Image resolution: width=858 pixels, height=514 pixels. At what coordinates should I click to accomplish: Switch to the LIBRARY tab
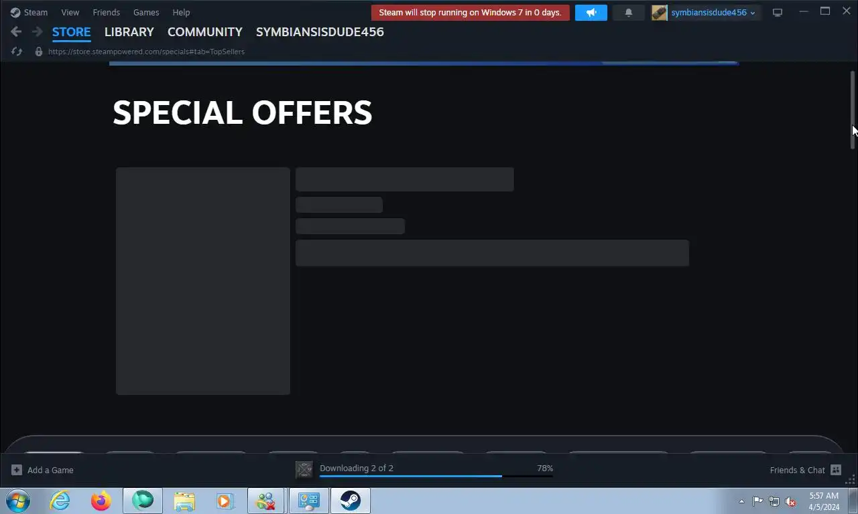[x=129, y=31]
